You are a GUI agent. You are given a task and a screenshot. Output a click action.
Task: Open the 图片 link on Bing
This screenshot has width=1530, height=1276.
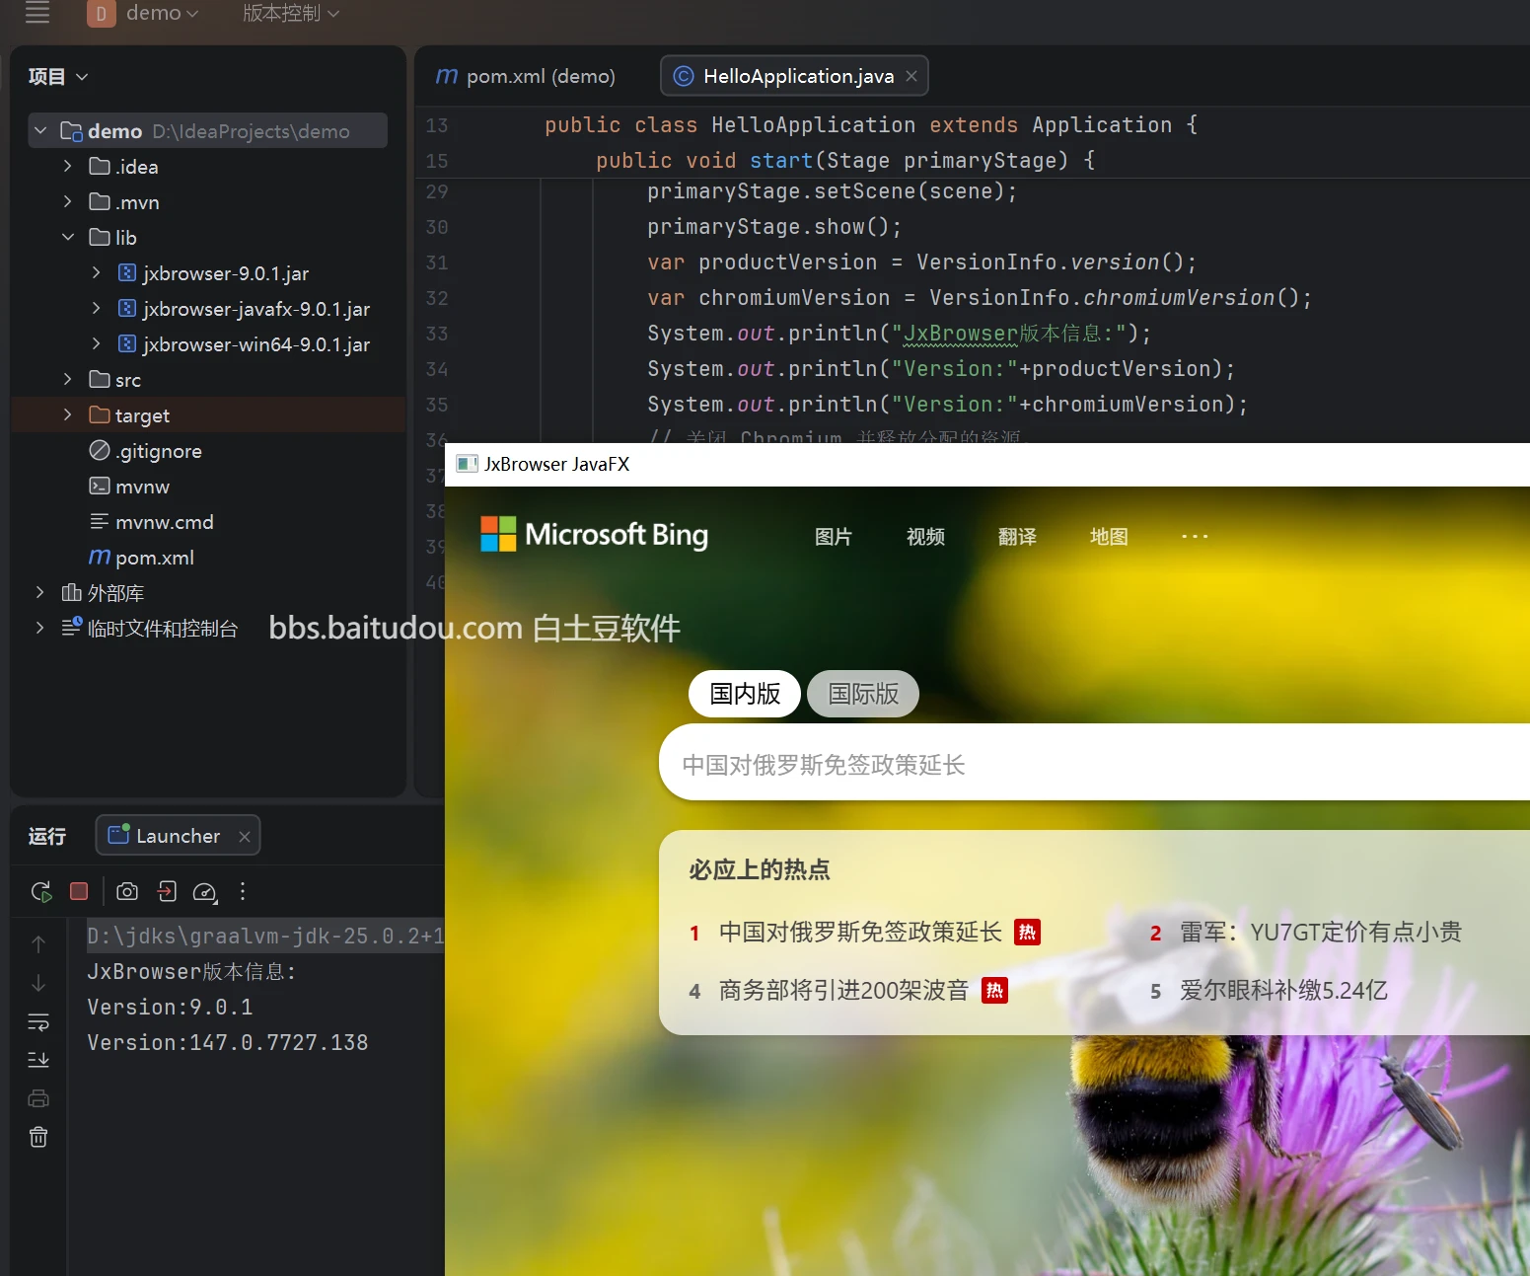tap(833, 537)
